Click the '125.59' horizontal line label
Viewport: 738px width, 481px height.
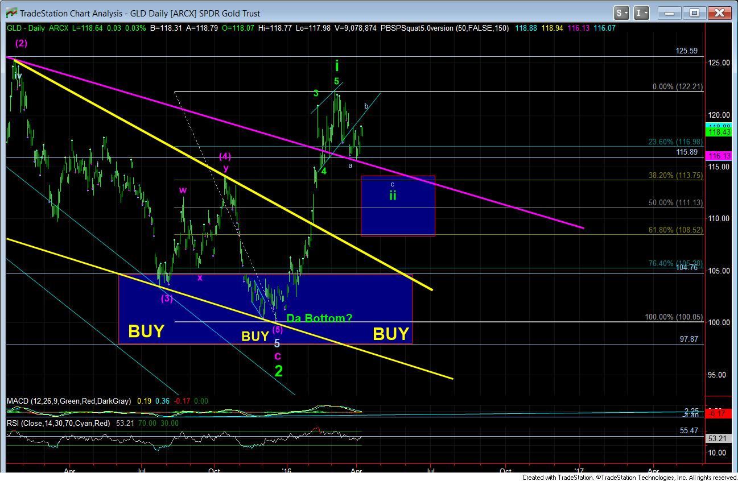[x=687, y=51]
